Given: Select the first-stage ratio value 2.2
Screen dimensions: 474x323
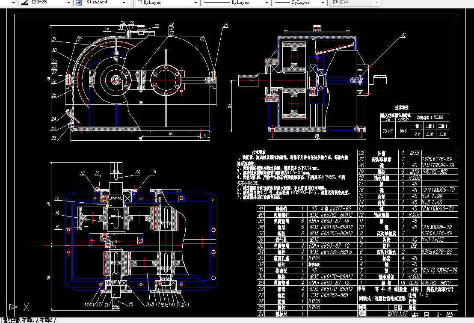Looking at the screenshot, I should (417, 134).
